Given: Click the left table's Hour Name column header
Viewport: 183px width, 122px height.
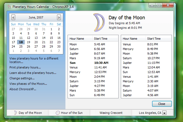Looking at the screenshot, I should tap(80, 39).
